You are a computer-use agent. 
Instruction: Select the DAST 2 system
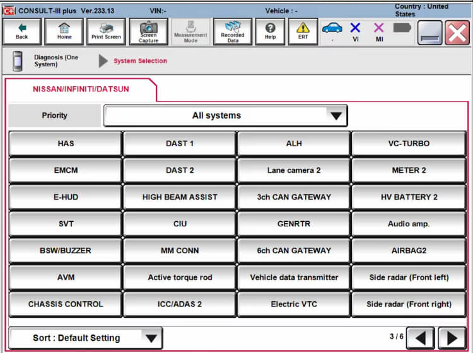(180, 170)
